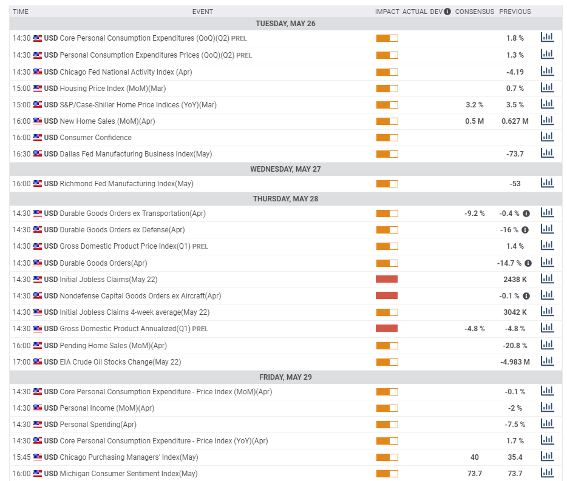Open chart icon for Chicago Fed National Activity Index

pos(547,71)
